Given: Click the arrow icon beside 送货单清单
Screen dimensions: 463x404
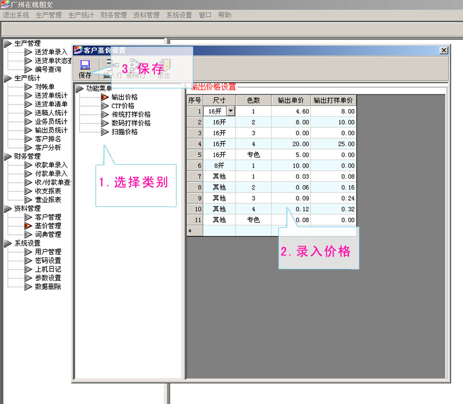Looking at the screenshot, I should [28, 105].
